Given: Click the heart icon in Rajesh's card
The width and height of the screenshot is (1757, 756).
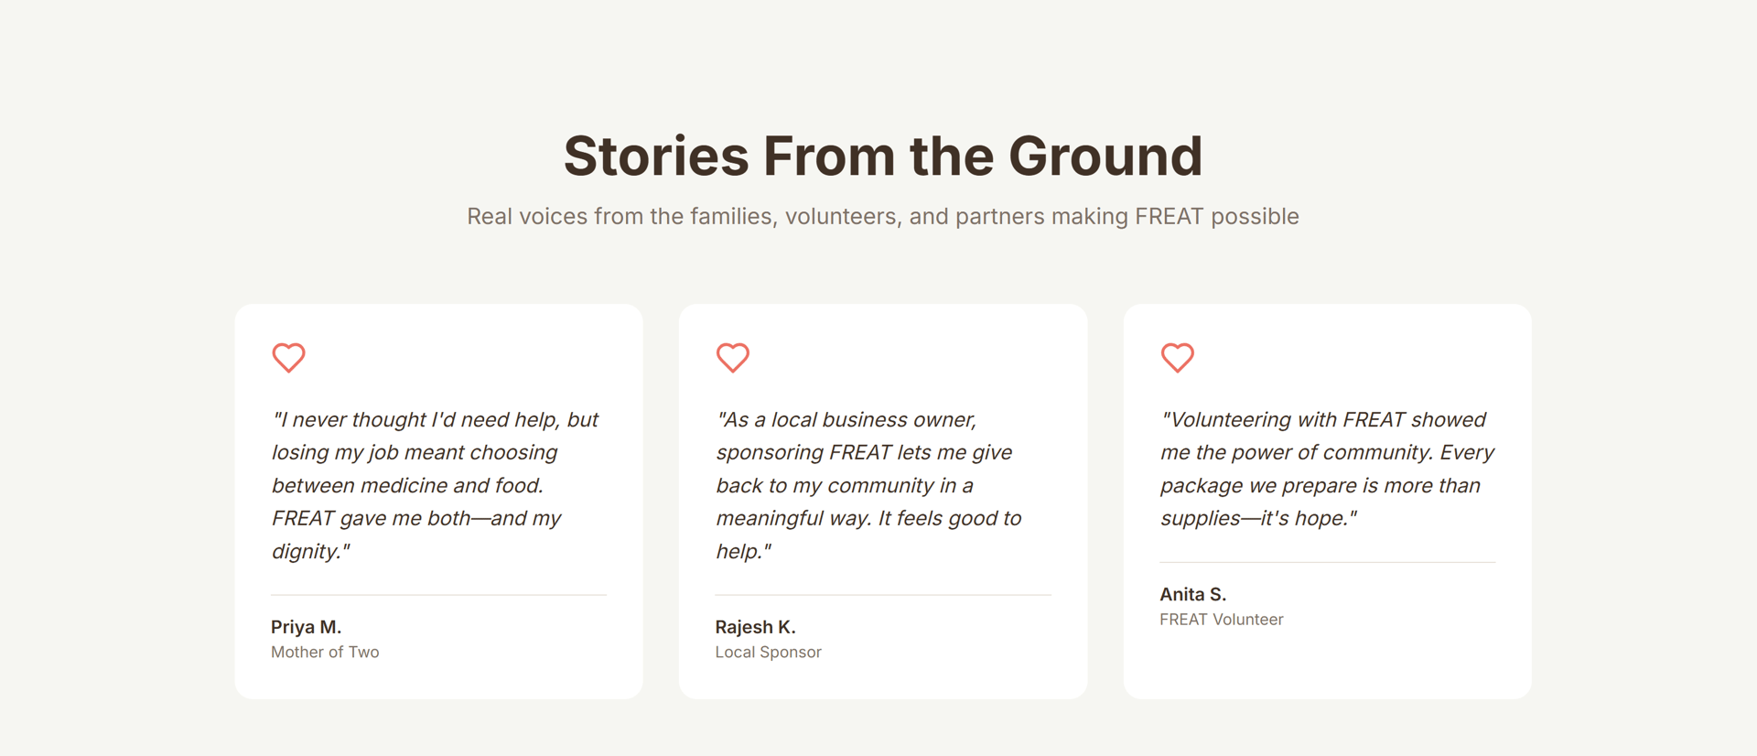Looking at the screenshot, I should pyautogui.click(x=732, y=357).
